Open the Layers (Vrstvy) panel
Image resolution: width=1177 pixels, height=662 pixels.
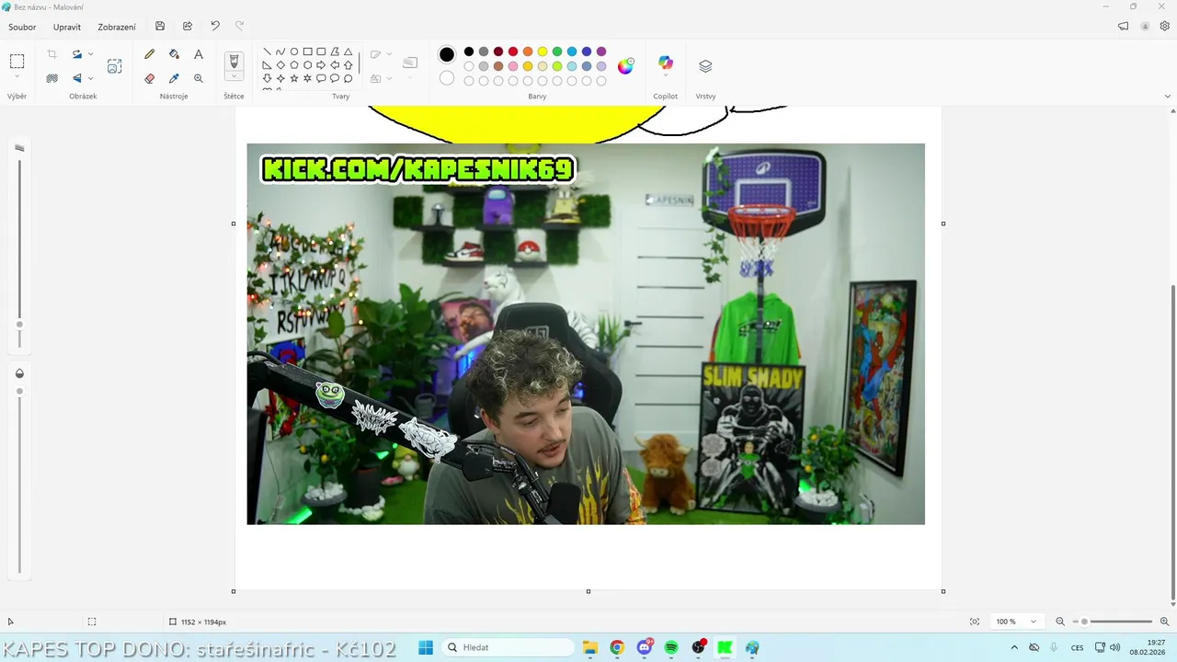click(705, 66)
